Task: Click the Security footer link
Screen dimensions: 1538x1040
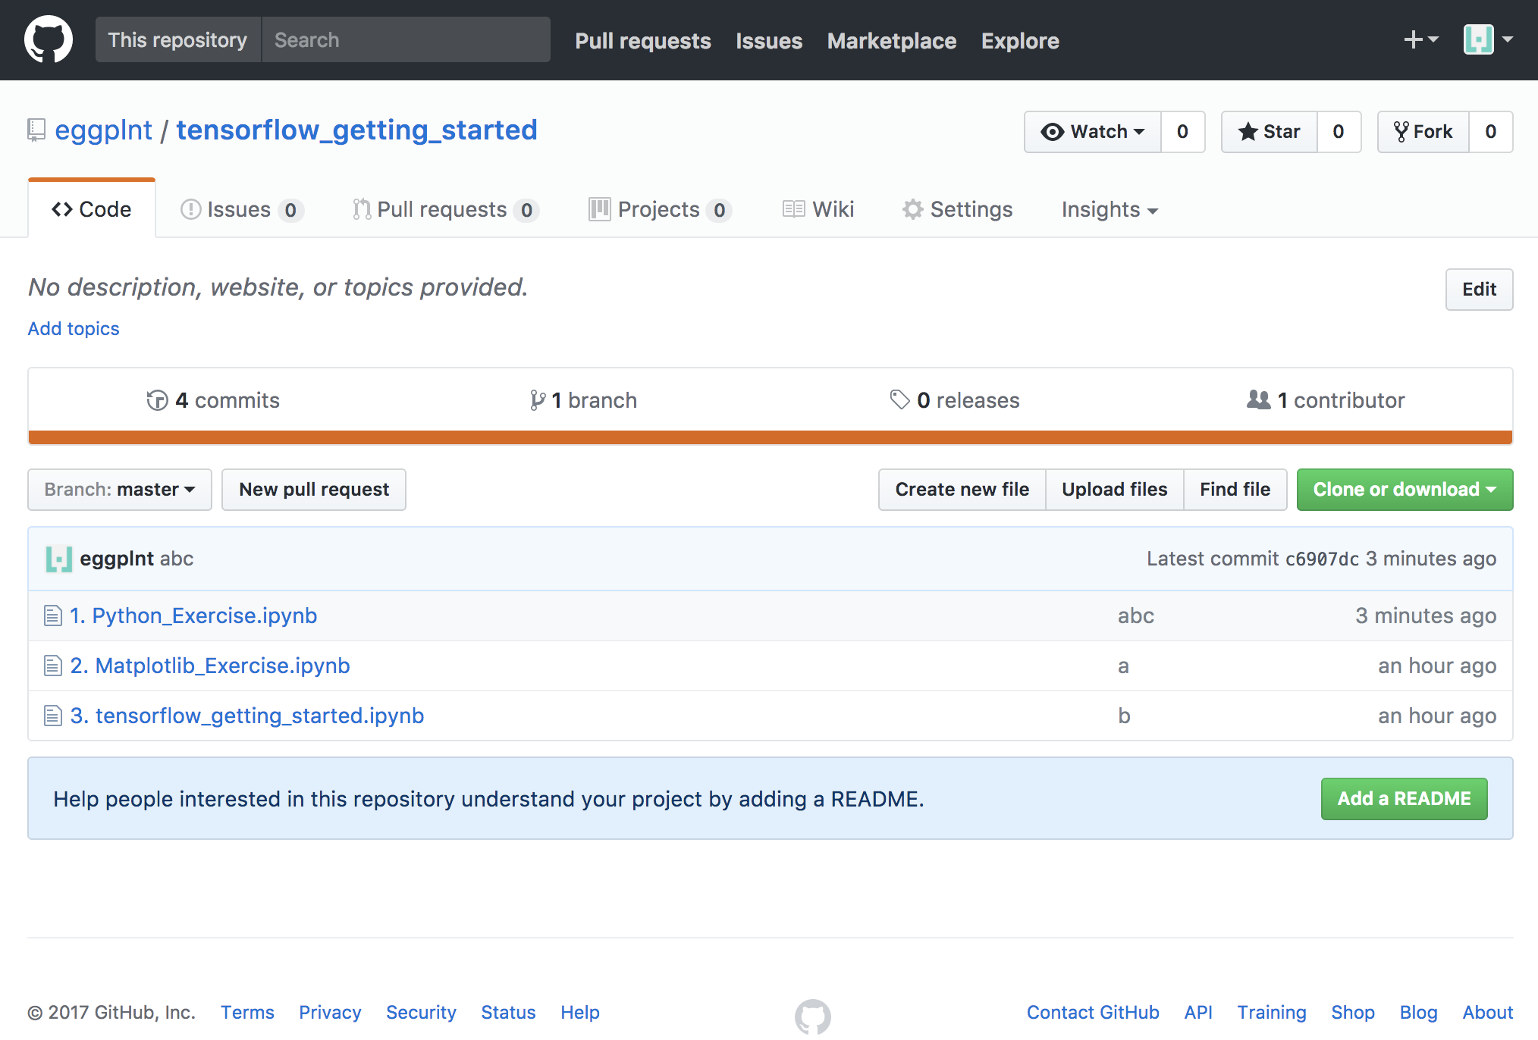Action: coord(421,1013)
